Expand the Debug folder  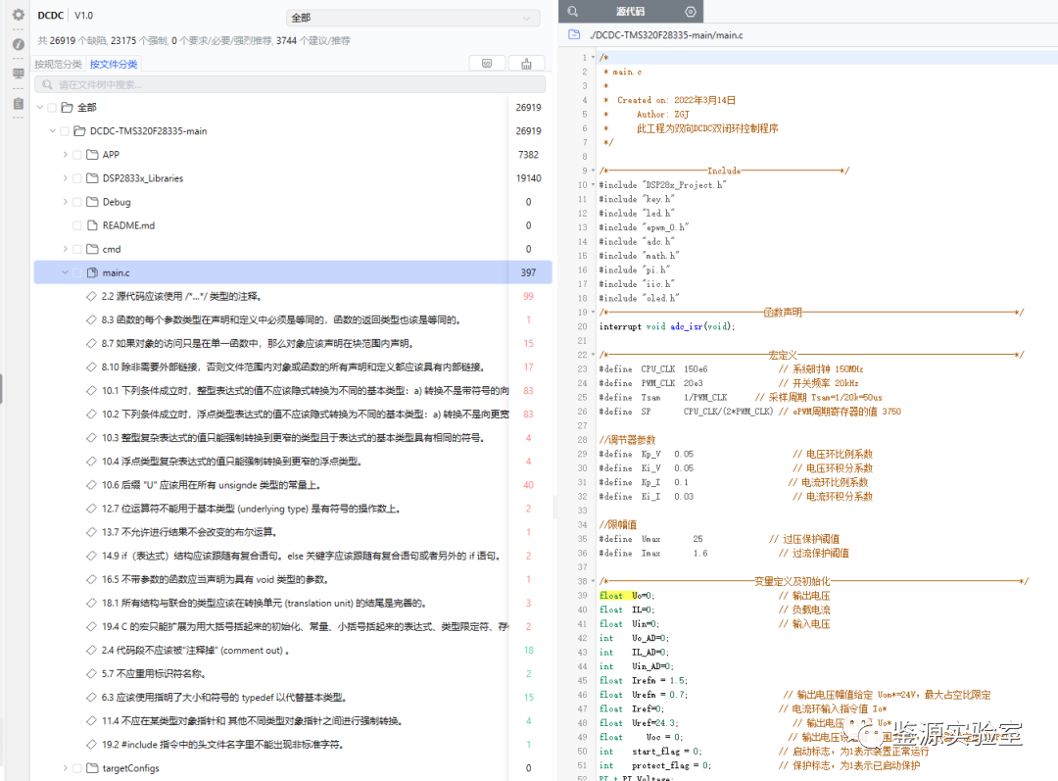pyautogui.click(x=65, y=202)
